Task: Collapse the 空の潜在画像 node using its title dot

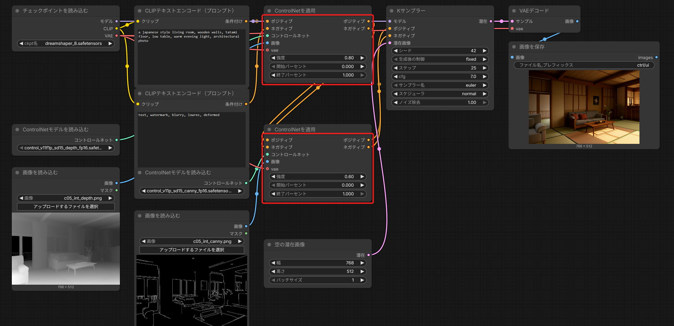Action: (269, 244)
